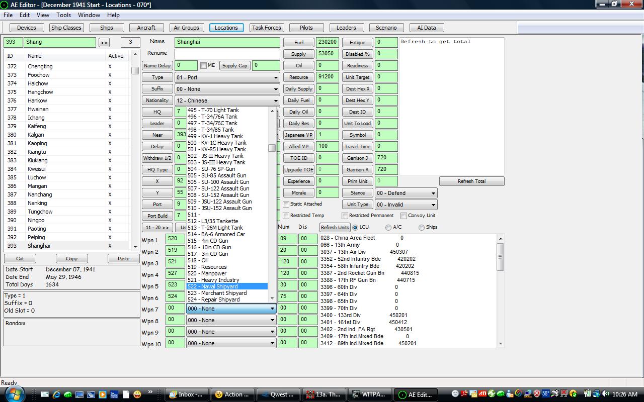This screenshot has width=644, height=402.
Task: Open the Tools menu
Action: [63, 15]
